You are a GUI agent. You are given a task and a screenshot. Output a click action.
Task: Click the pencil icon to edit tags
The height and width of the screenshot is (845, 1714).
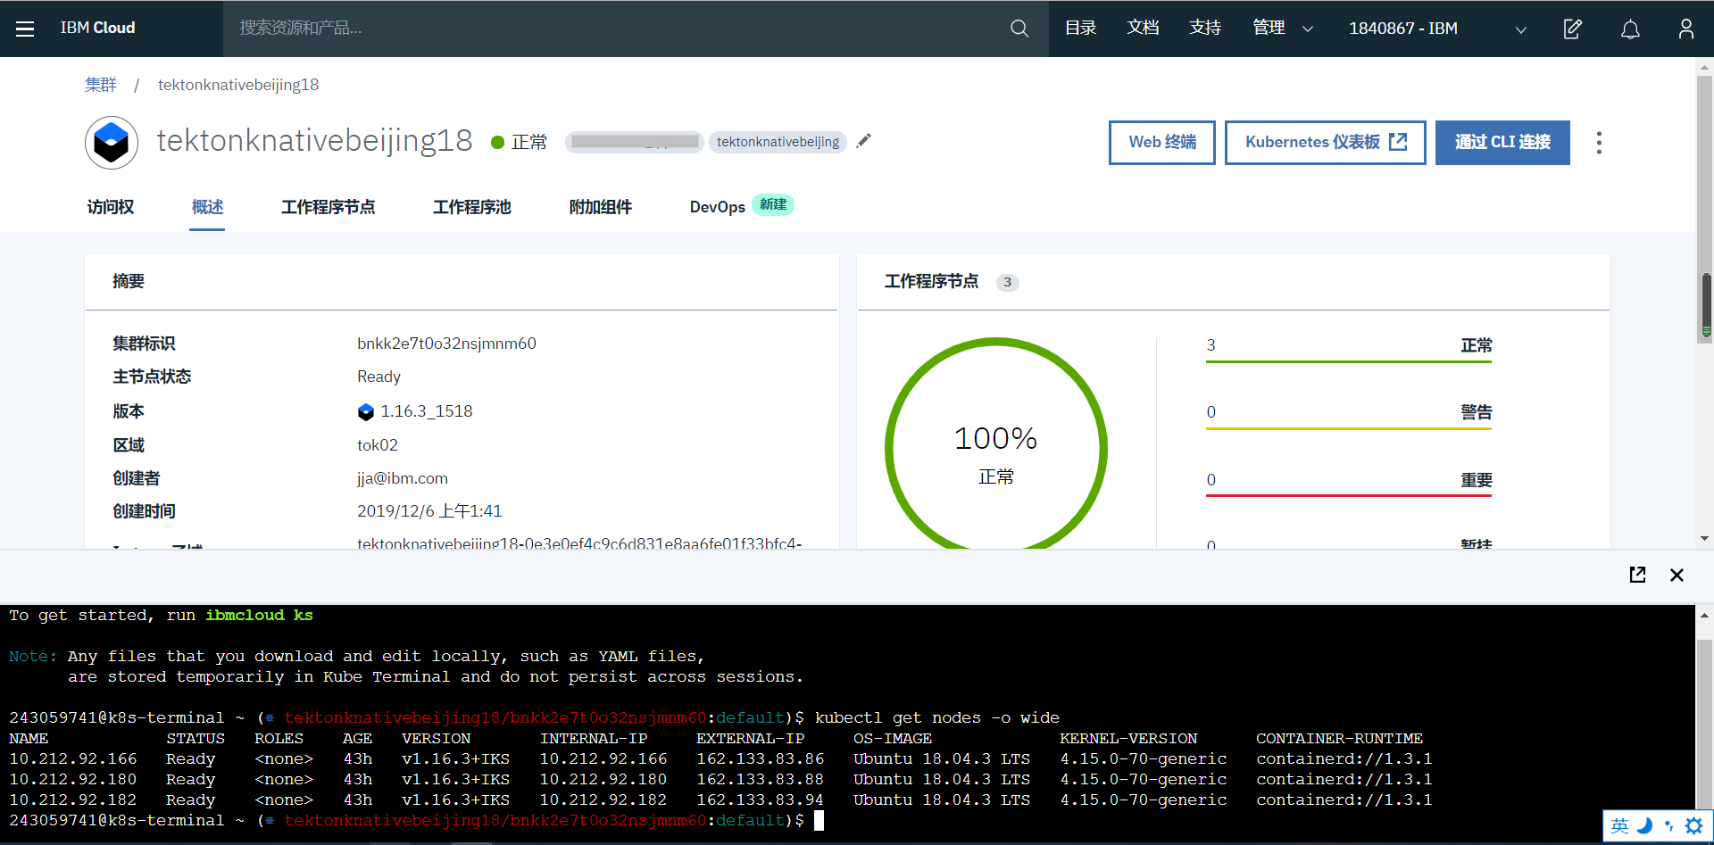pyautogui.click(x=863, y=141)
